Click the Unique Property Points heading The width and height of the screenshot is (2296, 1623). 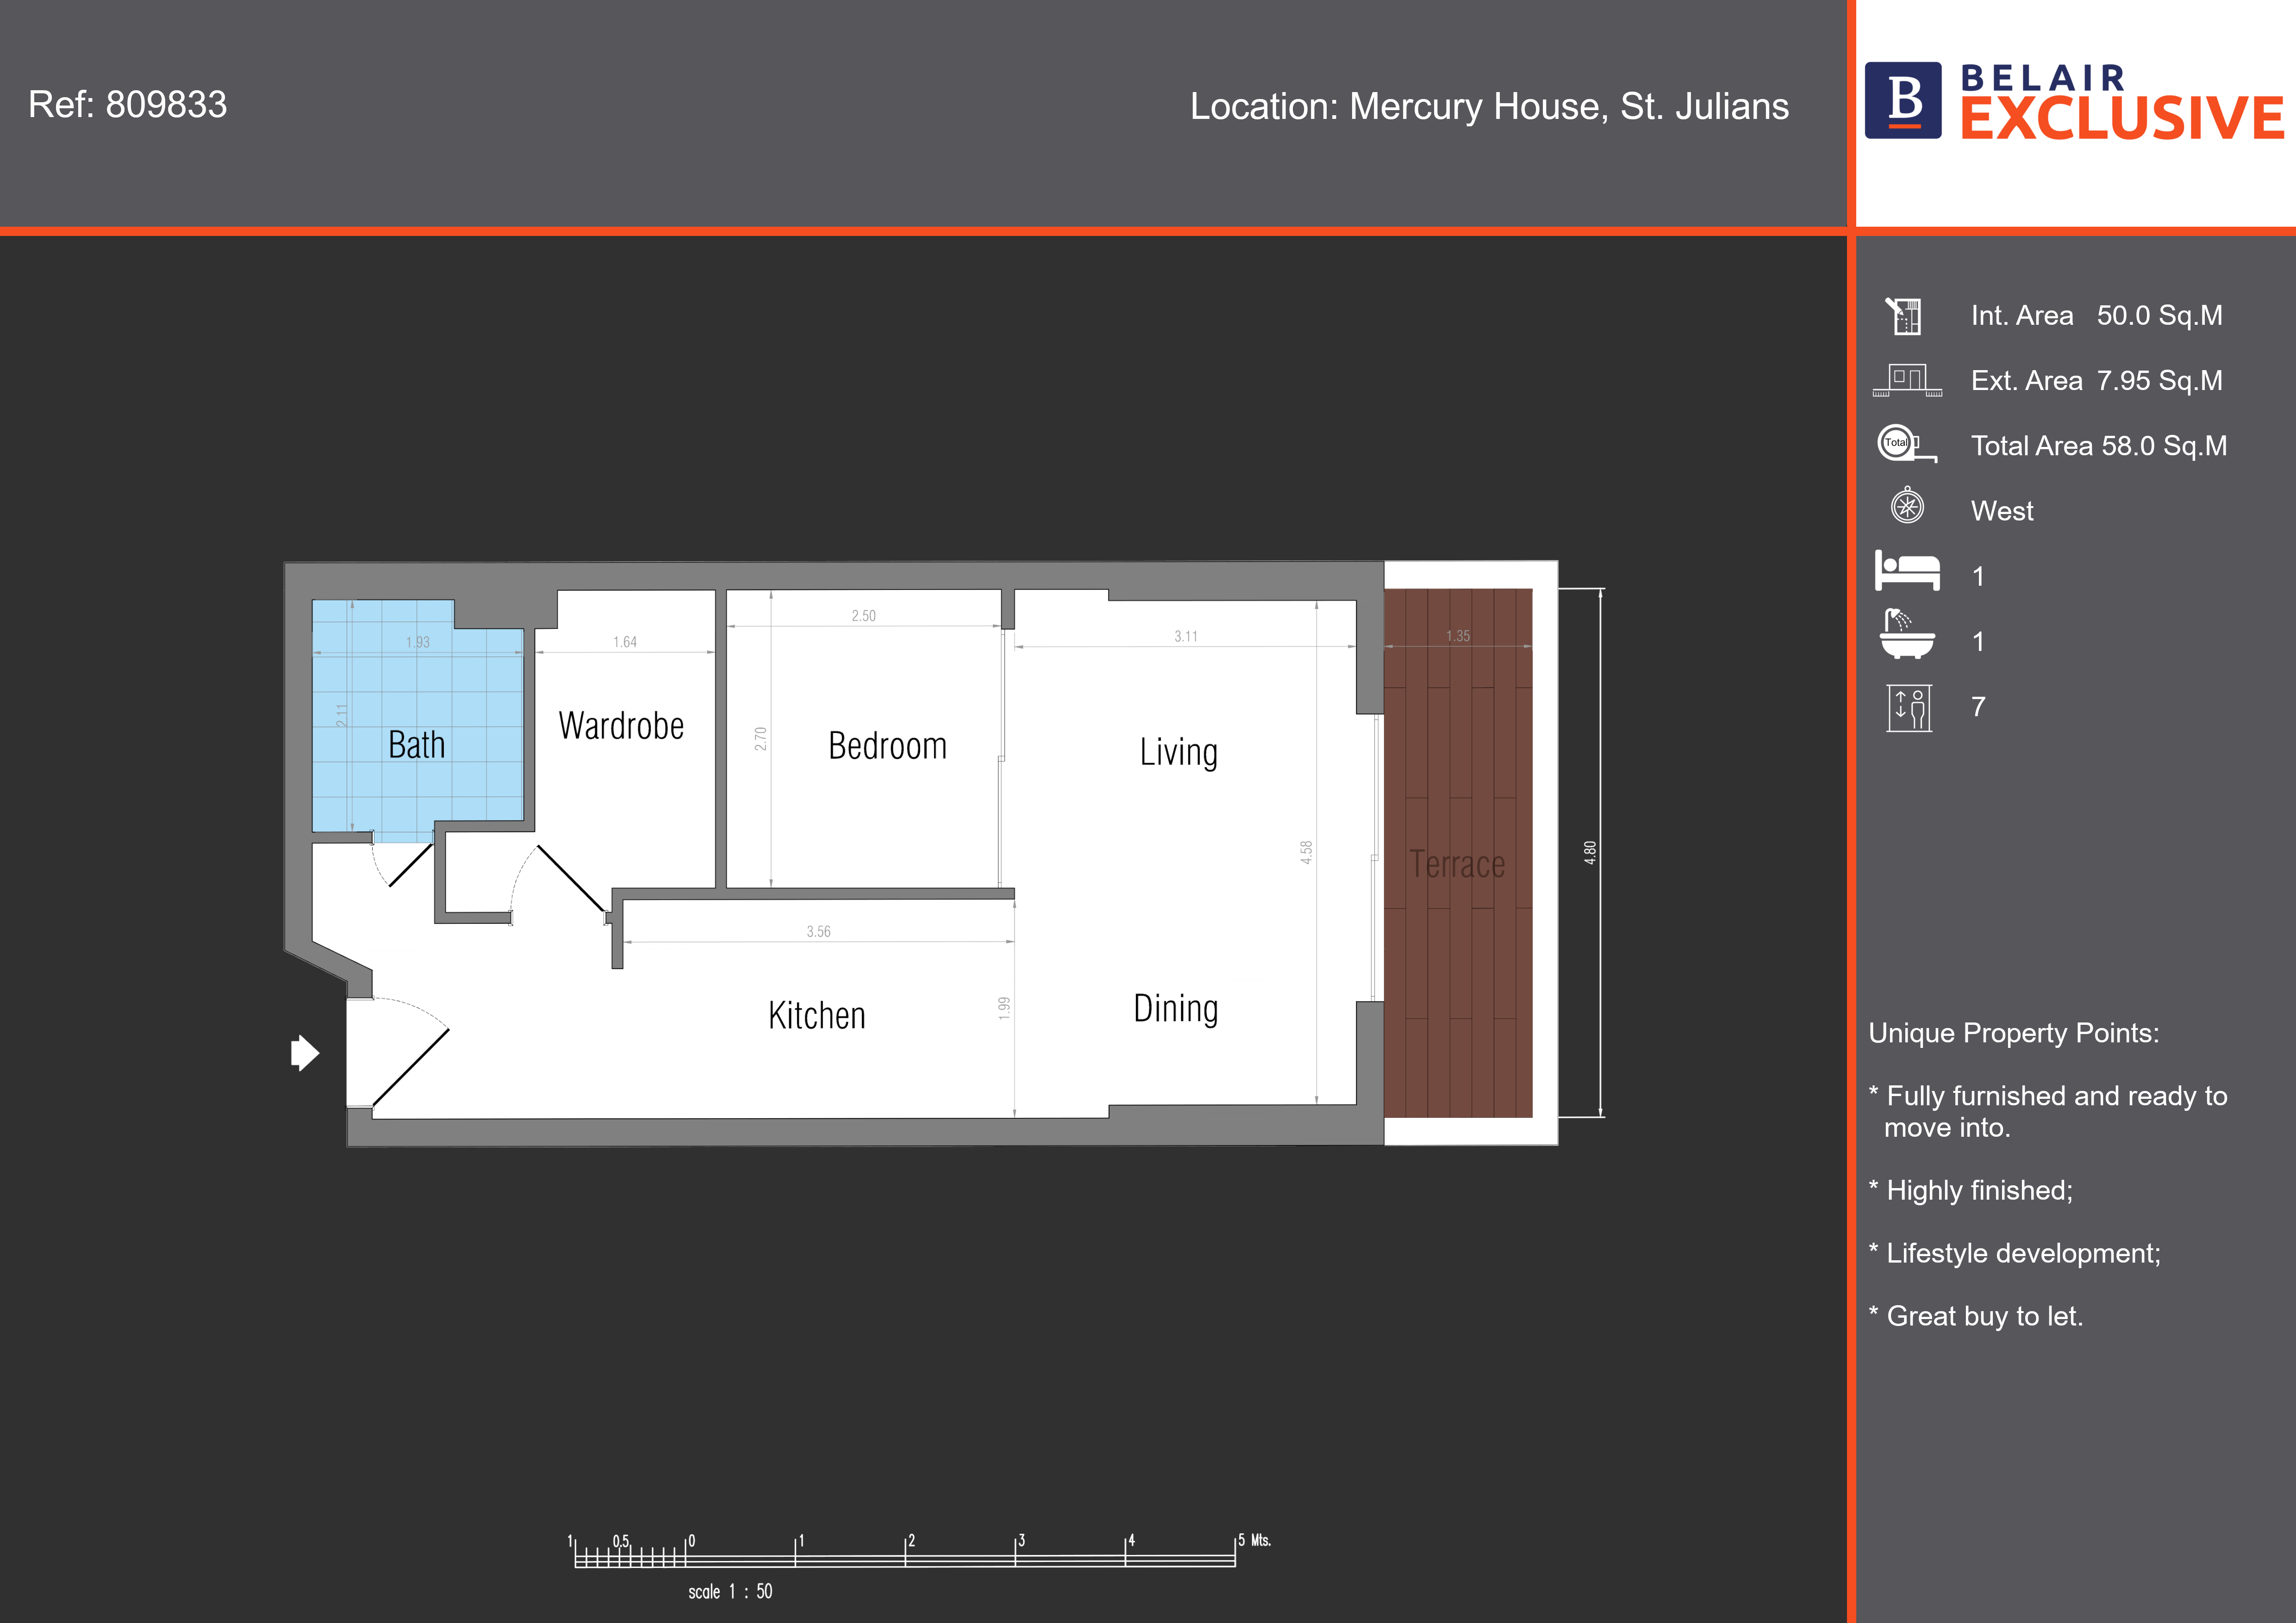(x=2013, y=1034)
